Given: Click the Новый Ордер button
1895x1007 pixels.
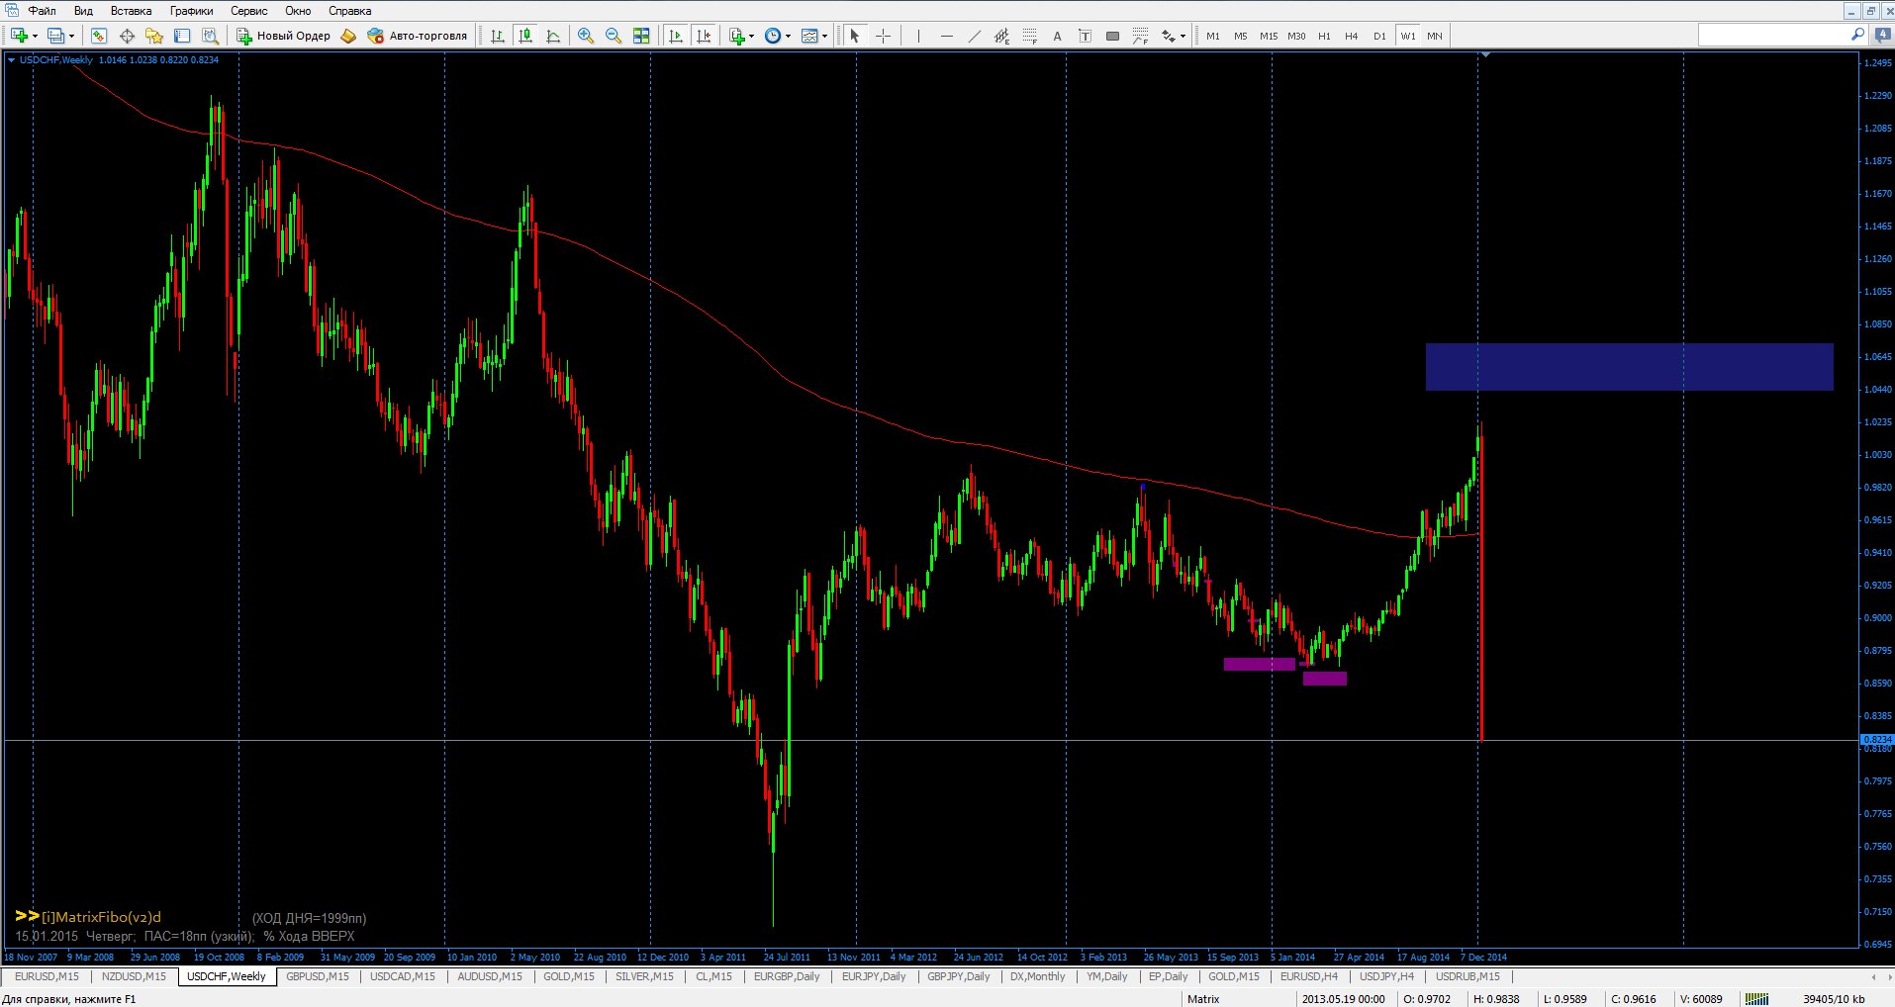Looking at the screenshot, I should coord(284,36).
